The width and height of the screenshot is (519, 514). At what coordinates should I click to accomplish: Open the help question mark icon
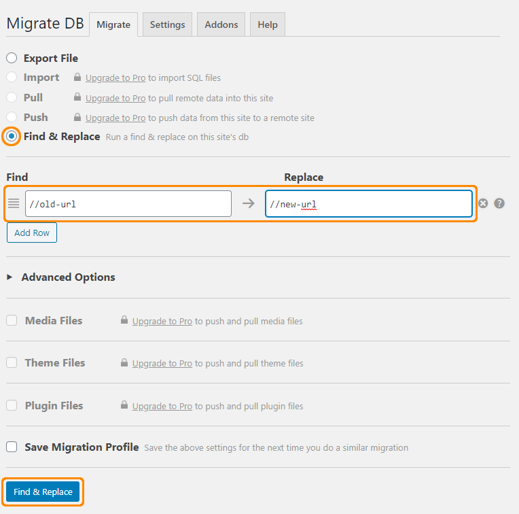499,203
